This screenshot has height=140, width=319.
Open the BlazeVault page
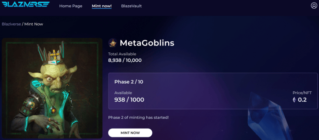[131, 6]
